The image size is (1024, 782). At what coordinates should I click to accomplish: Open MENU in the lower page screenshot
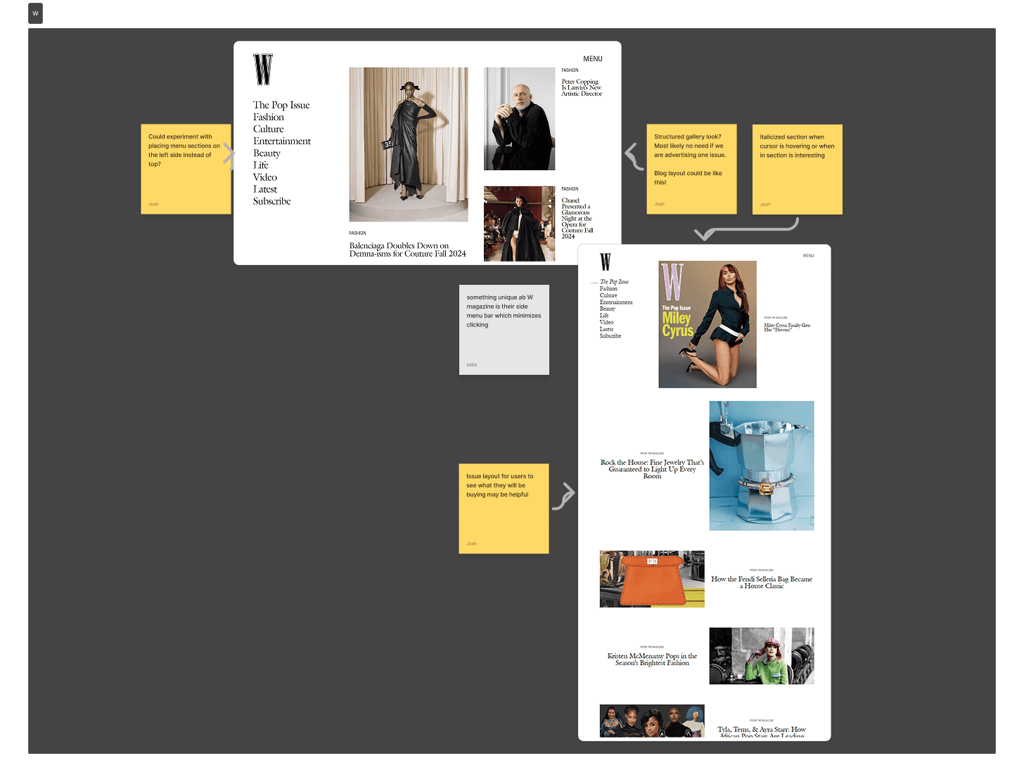coord(809,256)
